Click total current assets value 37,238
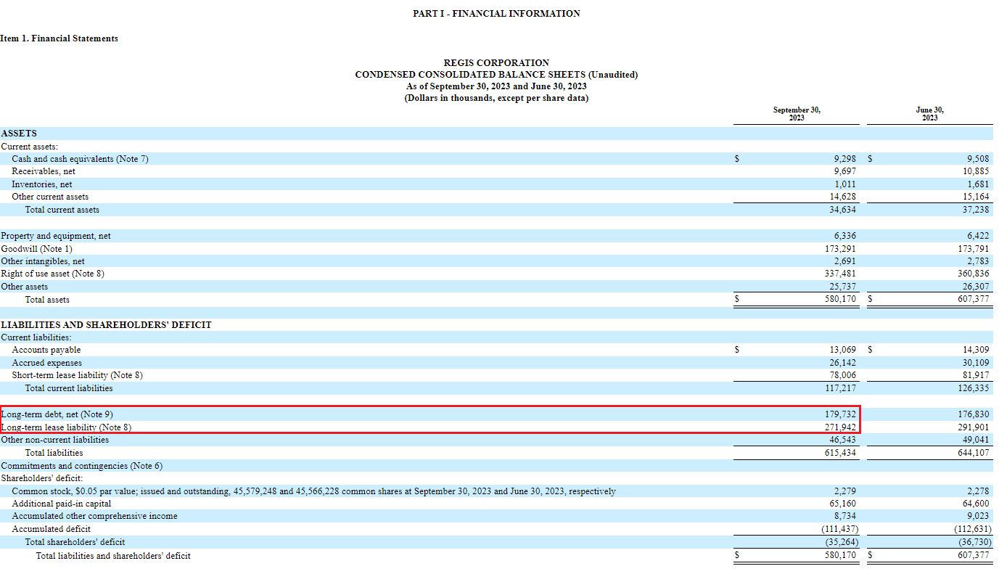The height and width of the screenshot is (574, 999). [x=975, y=210]
